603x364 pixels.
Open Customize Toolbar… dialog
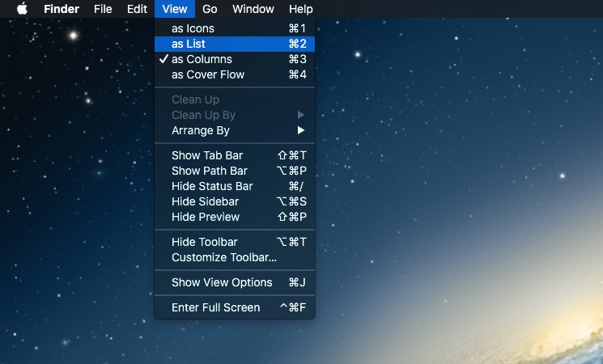pyautogui.click(x=235, y=257)
